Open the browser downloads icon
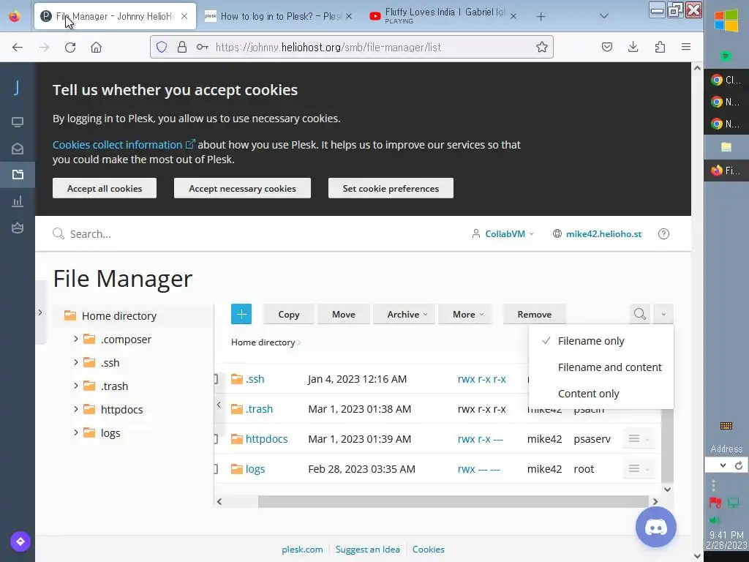This screenshot has height=562, width=749. [633, 47]
